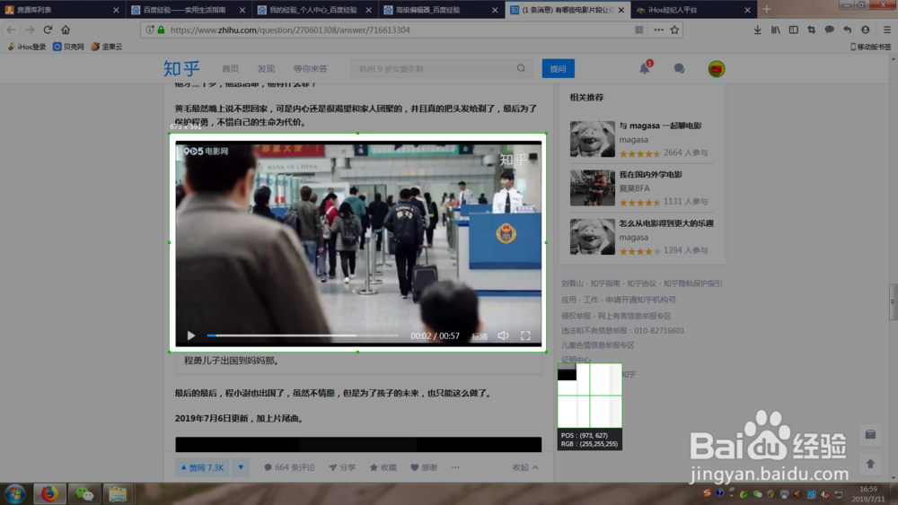Open Firefox from the taskbar

pos(49,493)
